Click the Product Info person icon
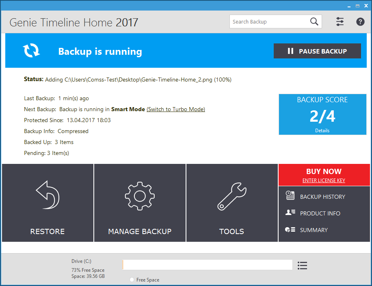This screenshot has width=372, height=286. point(290,212)
